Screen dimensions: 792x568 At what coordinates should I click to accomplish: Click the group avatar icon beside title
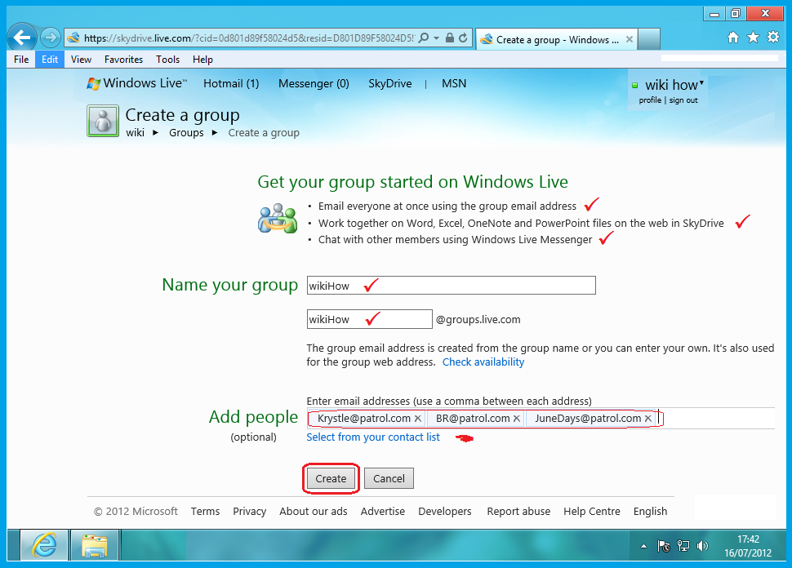pyautogui.click(x=103, y=121)
